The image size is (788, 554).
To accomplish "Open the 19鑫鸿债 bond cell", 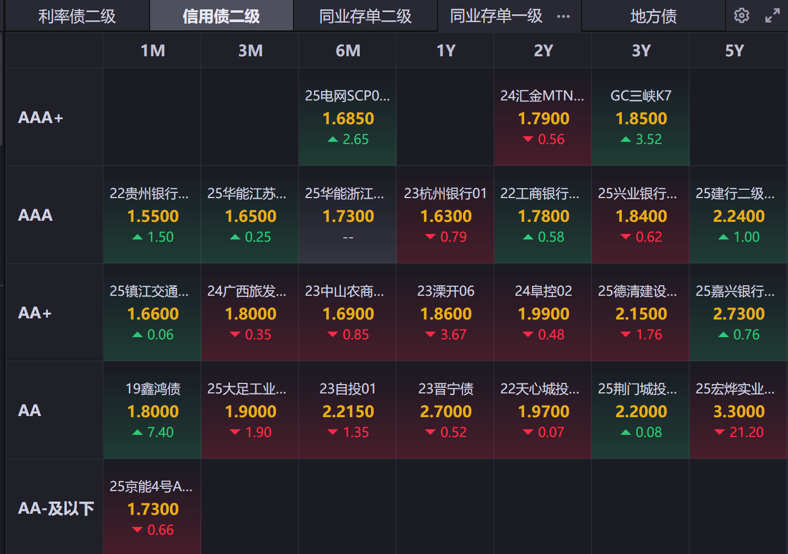I will click(x=153, y=411).
